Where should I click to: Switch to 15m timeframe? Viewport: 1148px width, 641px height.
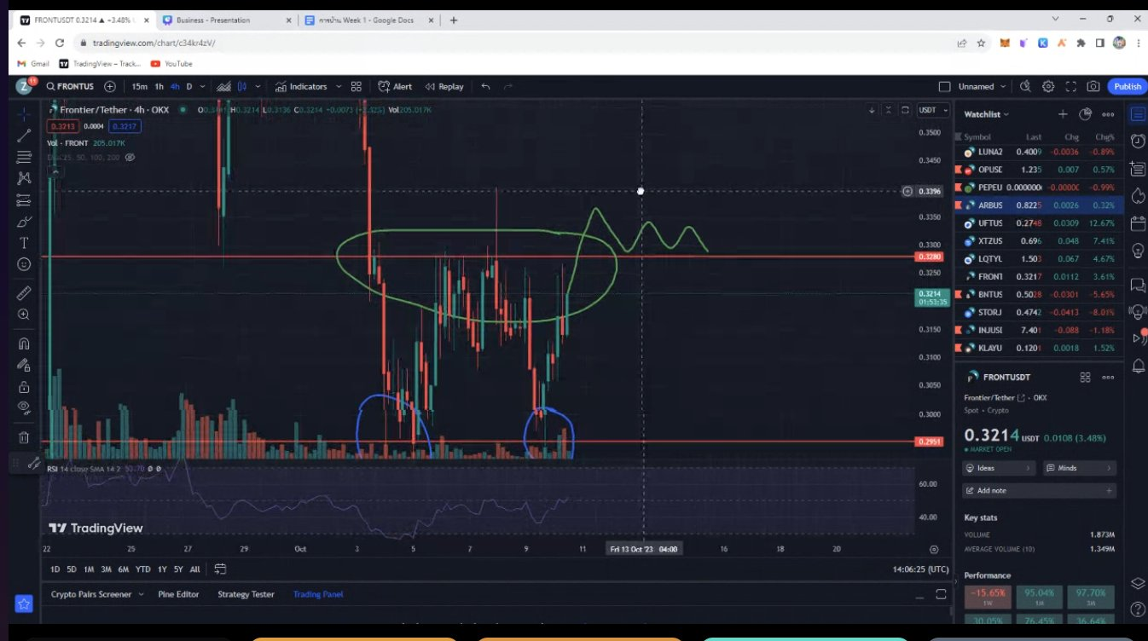click(x=139, y=86)
